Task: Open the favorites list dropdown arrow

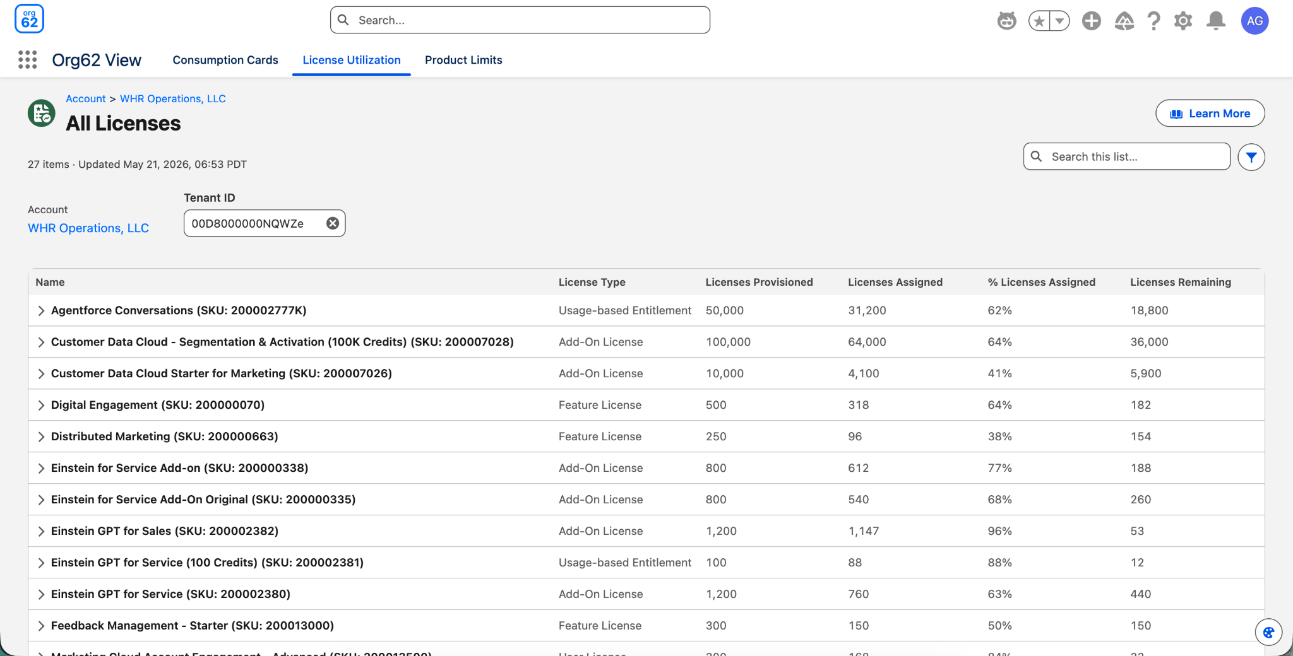Action: tap(1059, 21)
